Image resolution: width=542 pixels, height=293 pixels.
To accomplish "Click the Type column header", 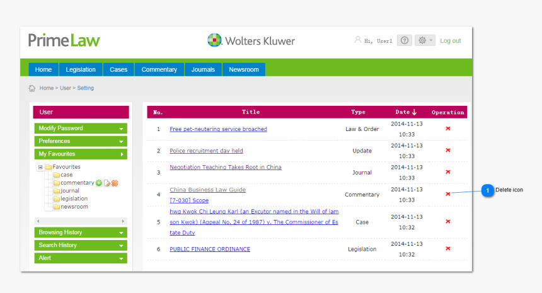I will [358, 112].
